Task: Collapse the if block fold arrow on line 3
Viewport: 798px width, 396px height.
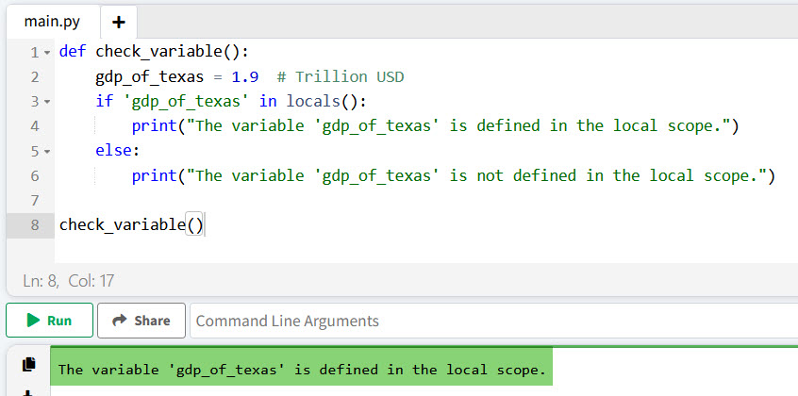Action: coord(47,102)
